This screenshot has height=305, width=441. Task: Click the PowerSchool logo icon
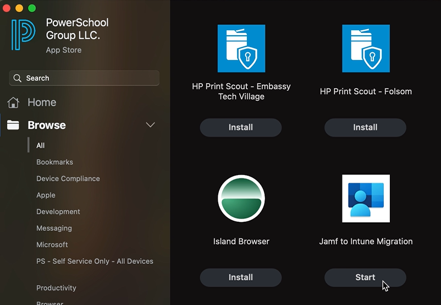tap(23, 35)
